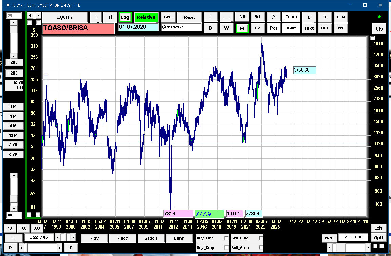Click left arrow next to EQUITY button

pyautogui.click(x=30, y=16)
